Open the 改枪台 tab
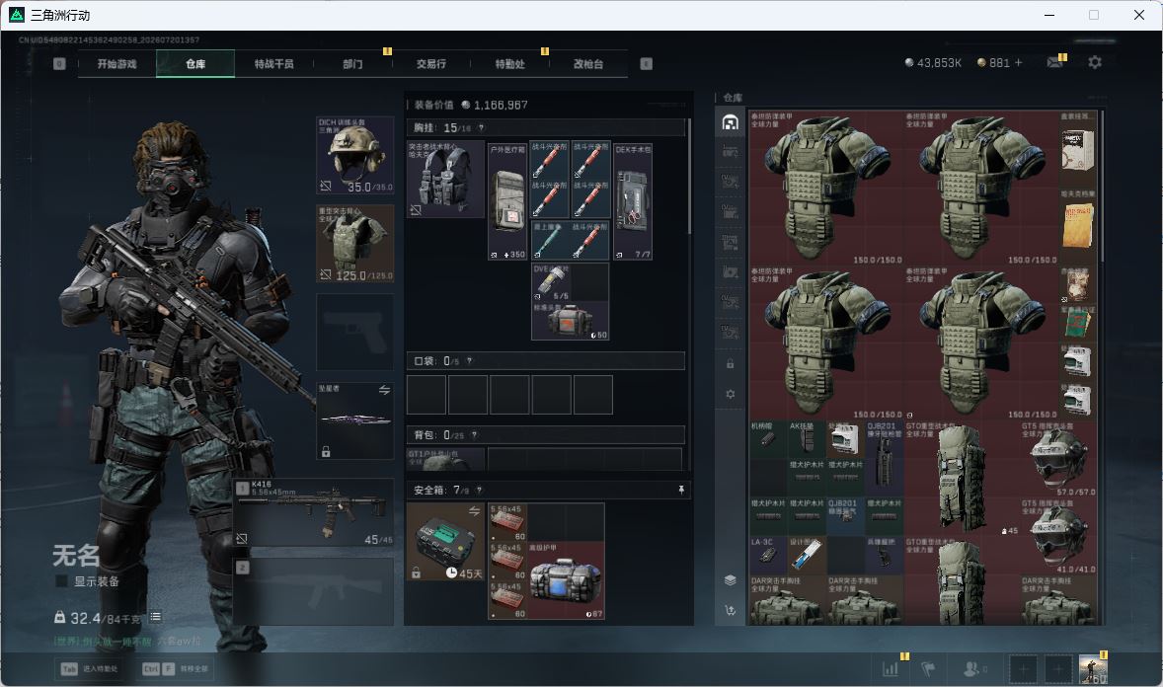The height and width of the screenshot is (687, 1163). pyautogui.click(x=588, y=64)
